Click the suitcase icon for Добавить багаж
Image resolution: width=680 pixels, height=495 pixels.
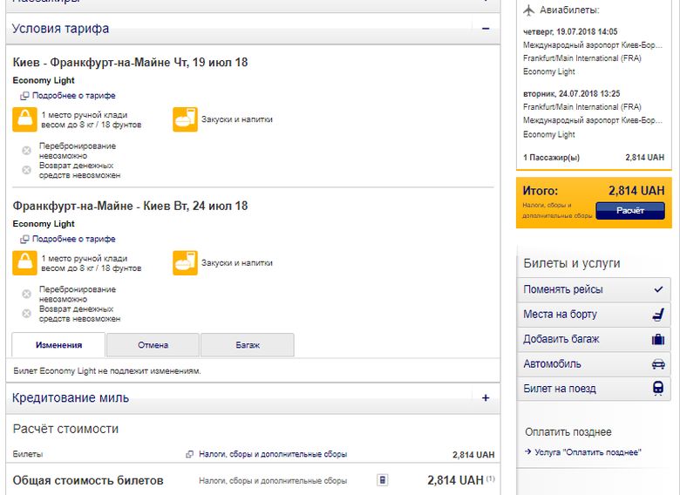pyautogui.click(x=658, y=339)
